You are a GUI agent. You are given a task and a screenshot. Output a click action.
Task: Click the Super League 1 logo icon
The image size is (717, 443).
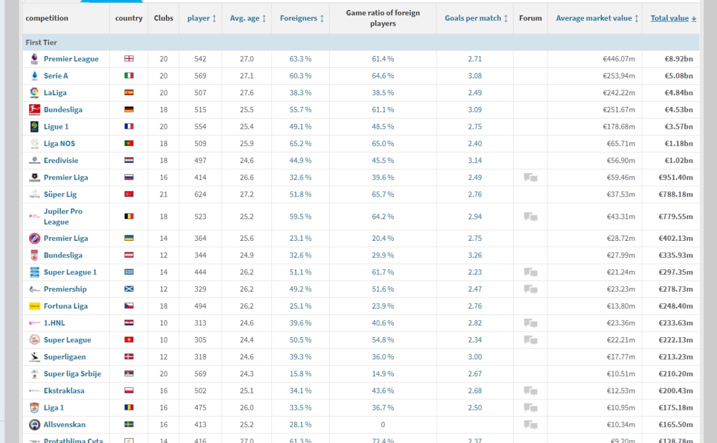coord(35,272)
